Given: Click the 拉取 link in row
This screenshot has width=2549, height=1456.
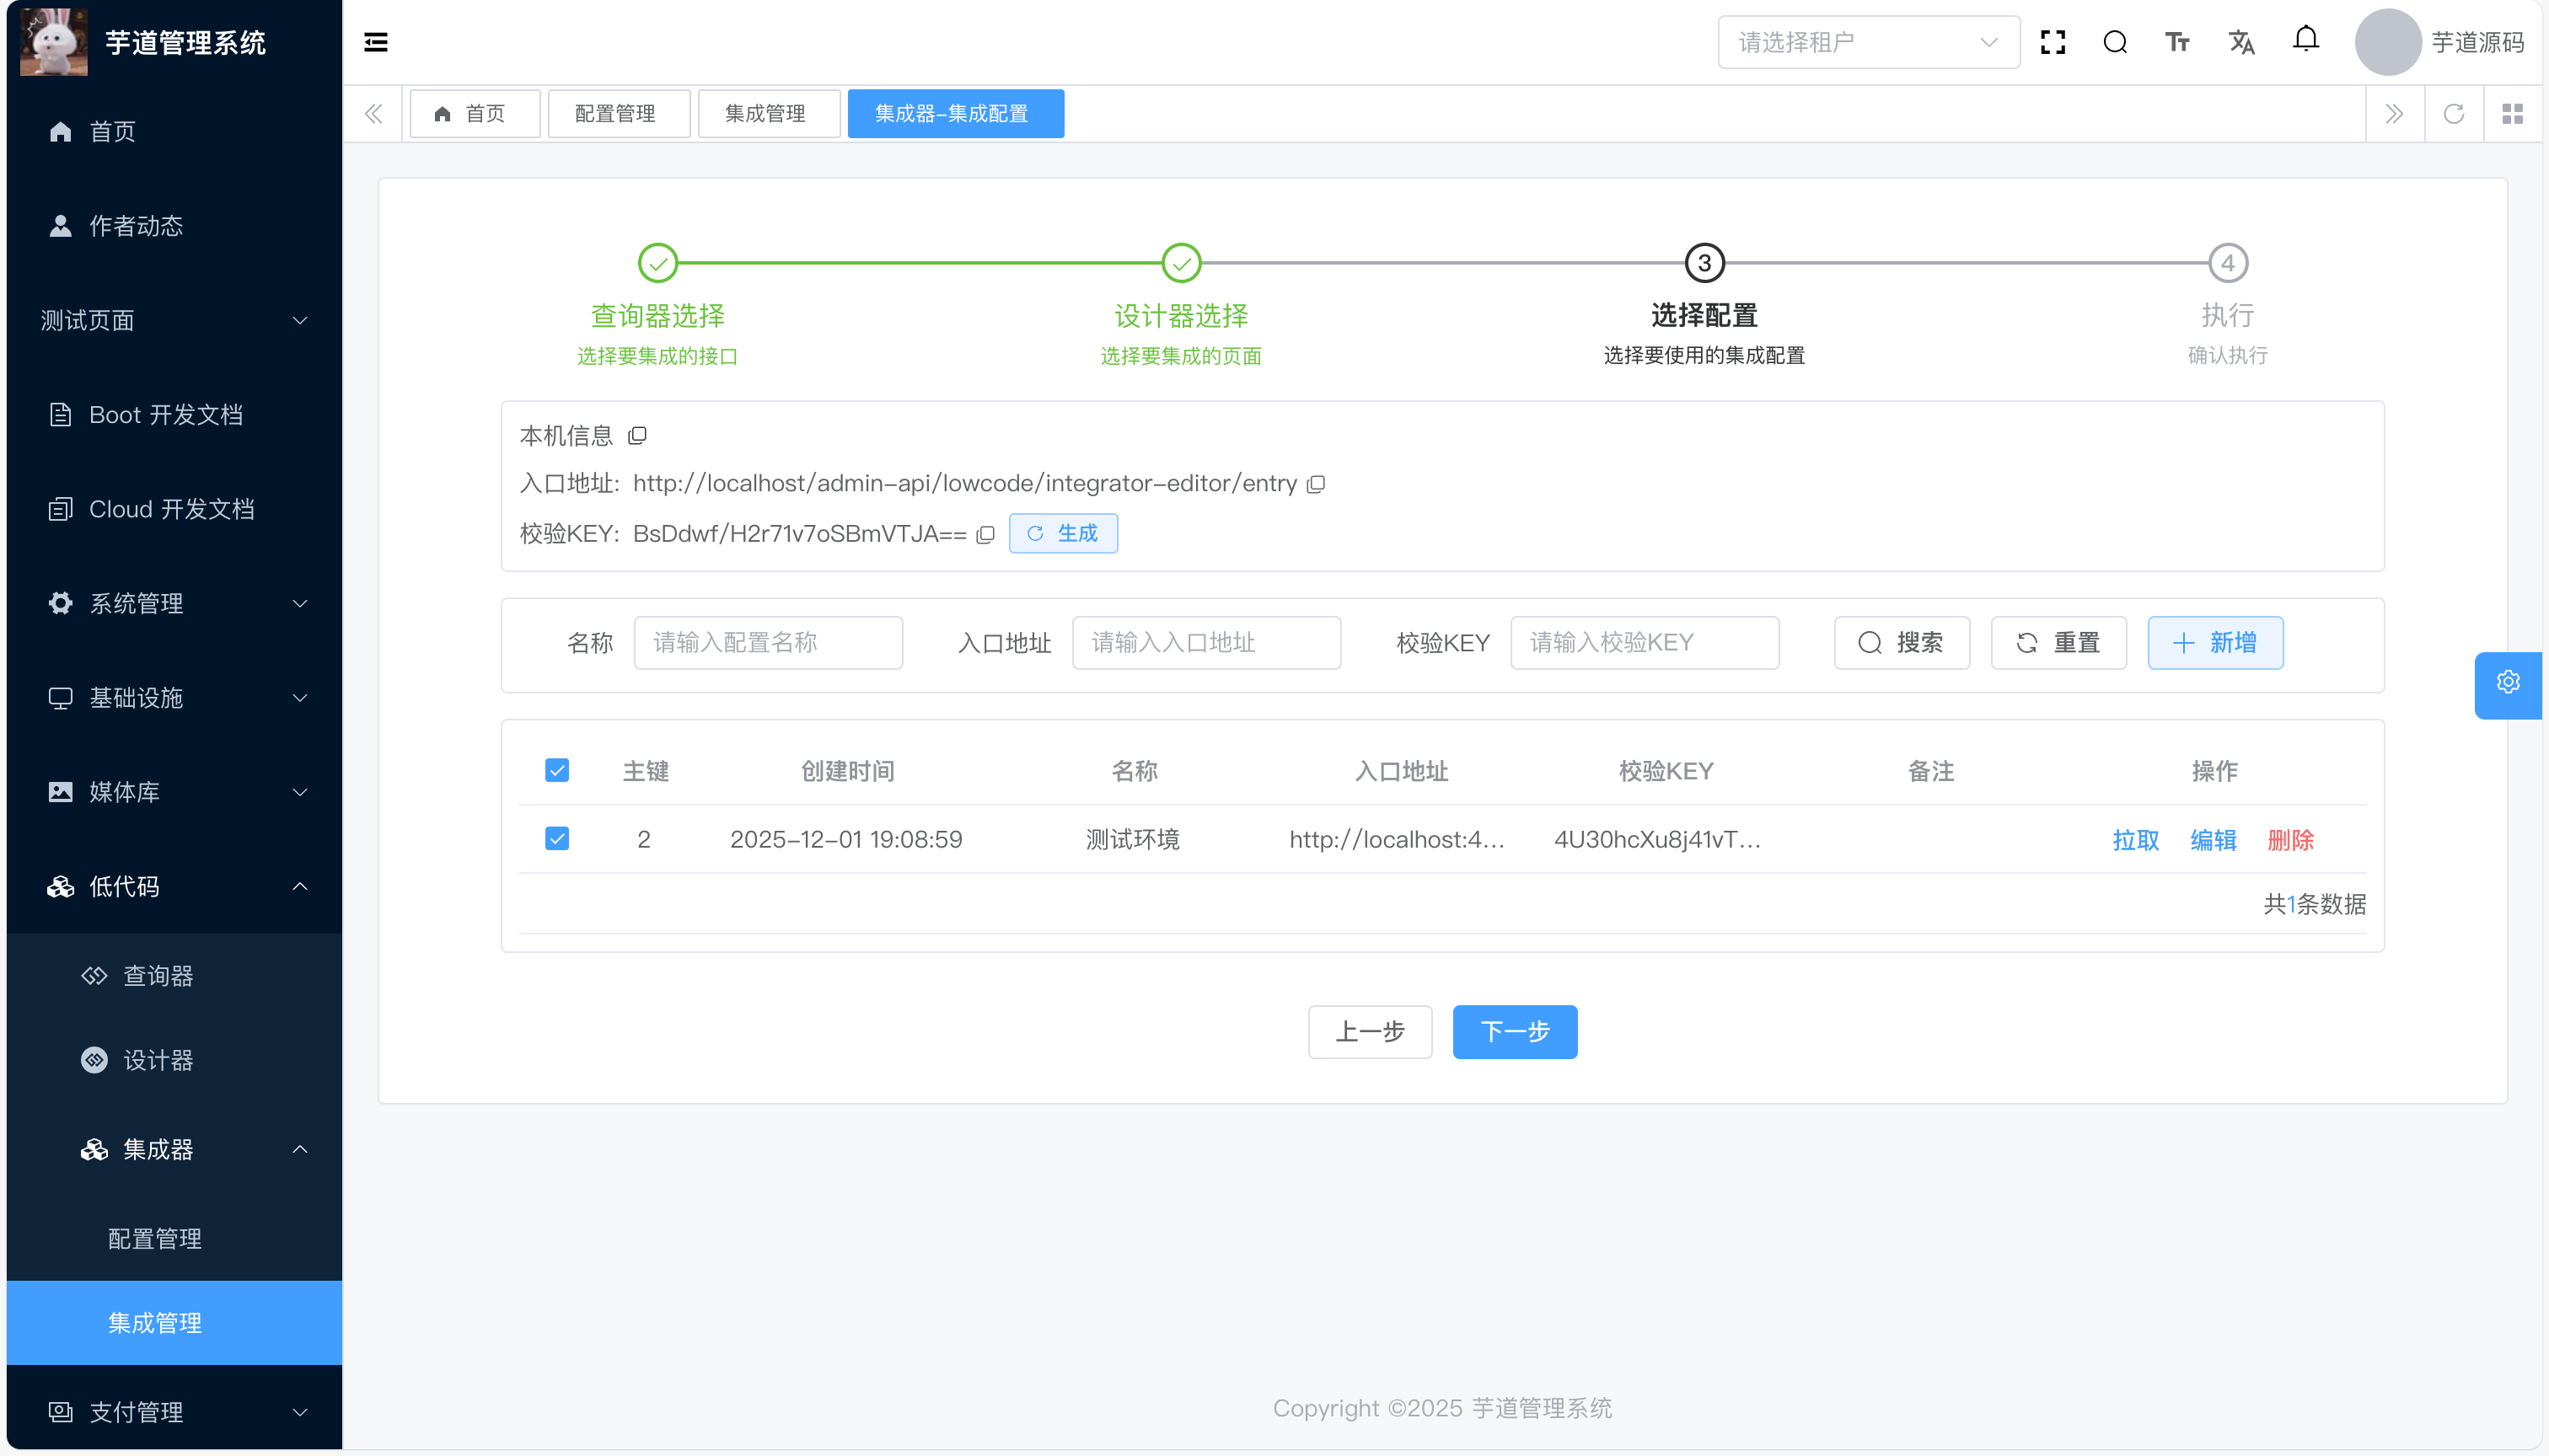Looking at the screenshot, I should [2135, 839].
